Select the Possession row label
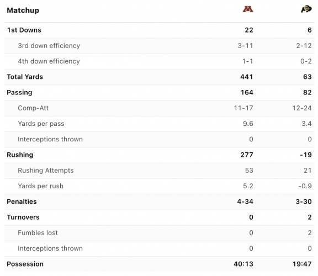The height and width of the screenshot is (276, 318). (x=25, y=264)
